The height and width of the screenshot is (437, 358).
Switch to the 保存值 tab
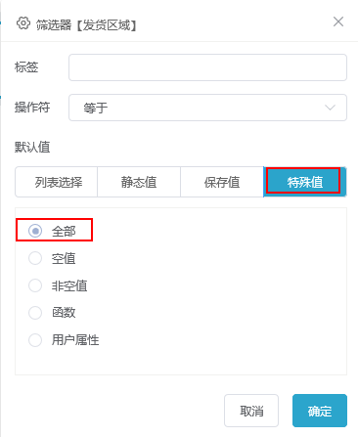[x=222, y=182]
